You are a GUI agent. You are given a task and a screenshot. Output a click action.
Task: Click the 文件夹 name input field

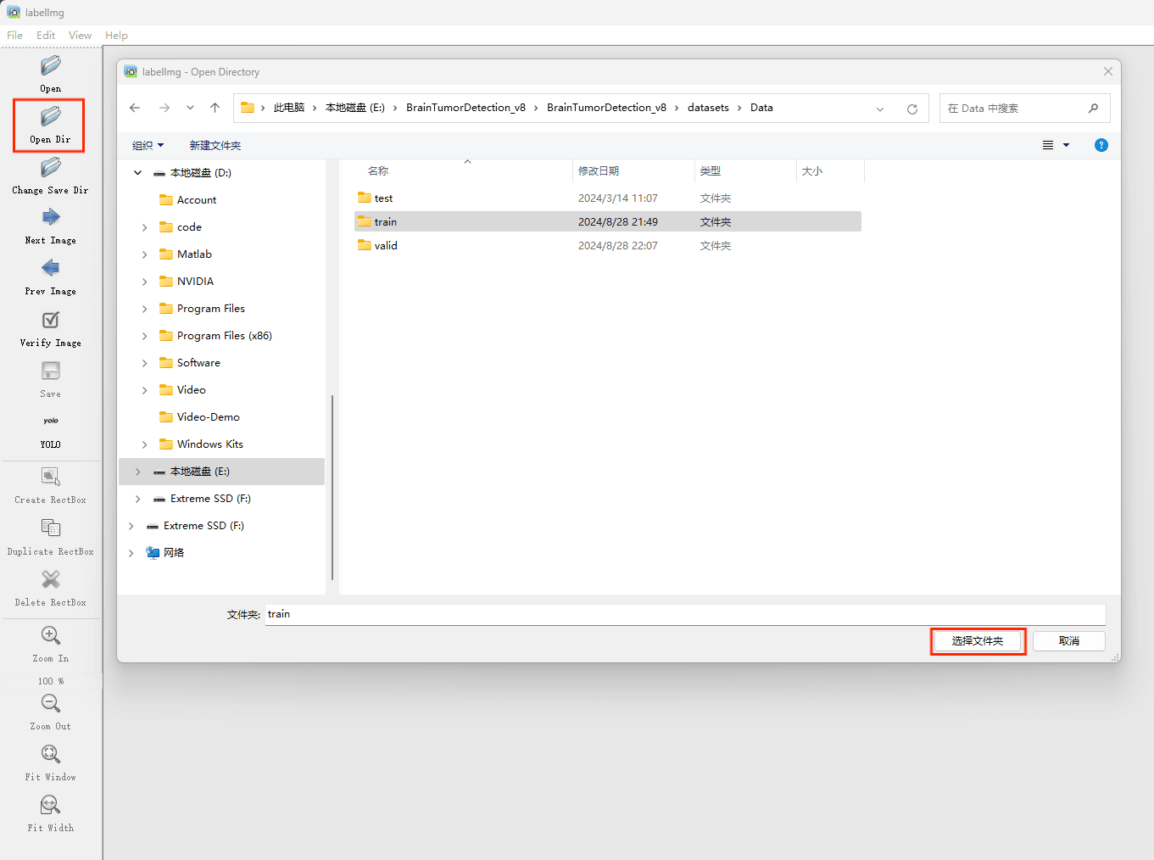coord(684,614)
